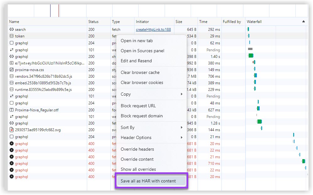Screen dimensions: 313x195
Task: Click font icon for Proxima-Nova_Regular.otf
Action: (x=12, y=110)
